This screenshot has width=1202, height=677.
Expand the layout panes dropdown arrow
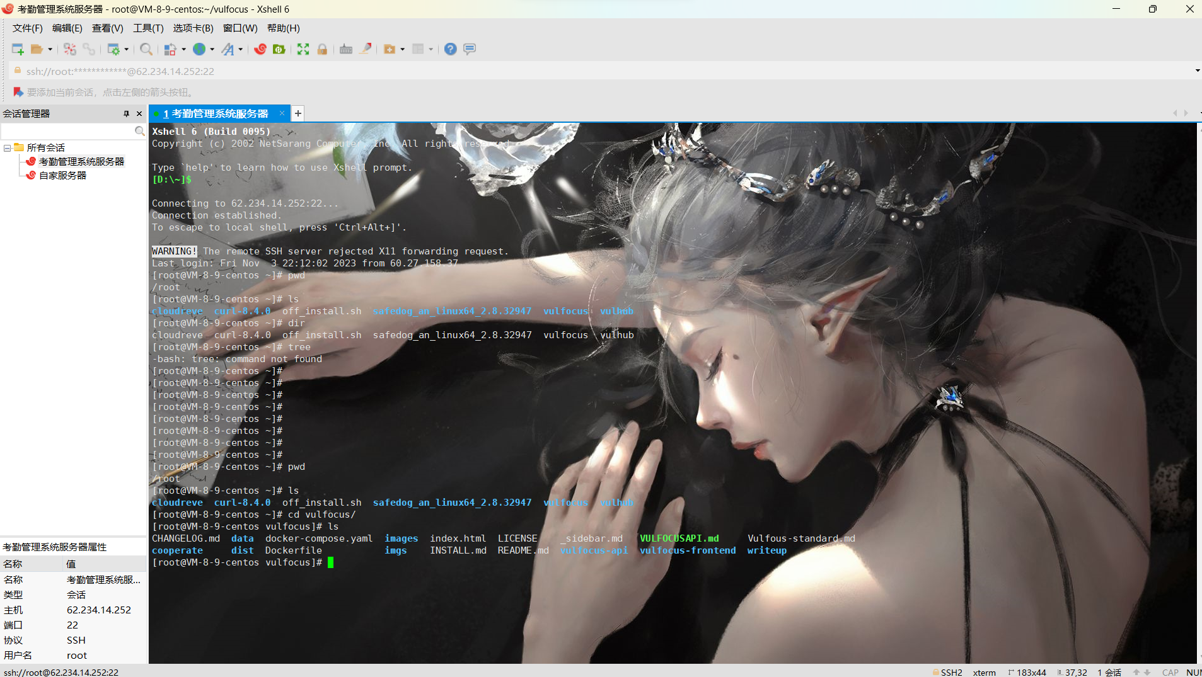[431, 49]
